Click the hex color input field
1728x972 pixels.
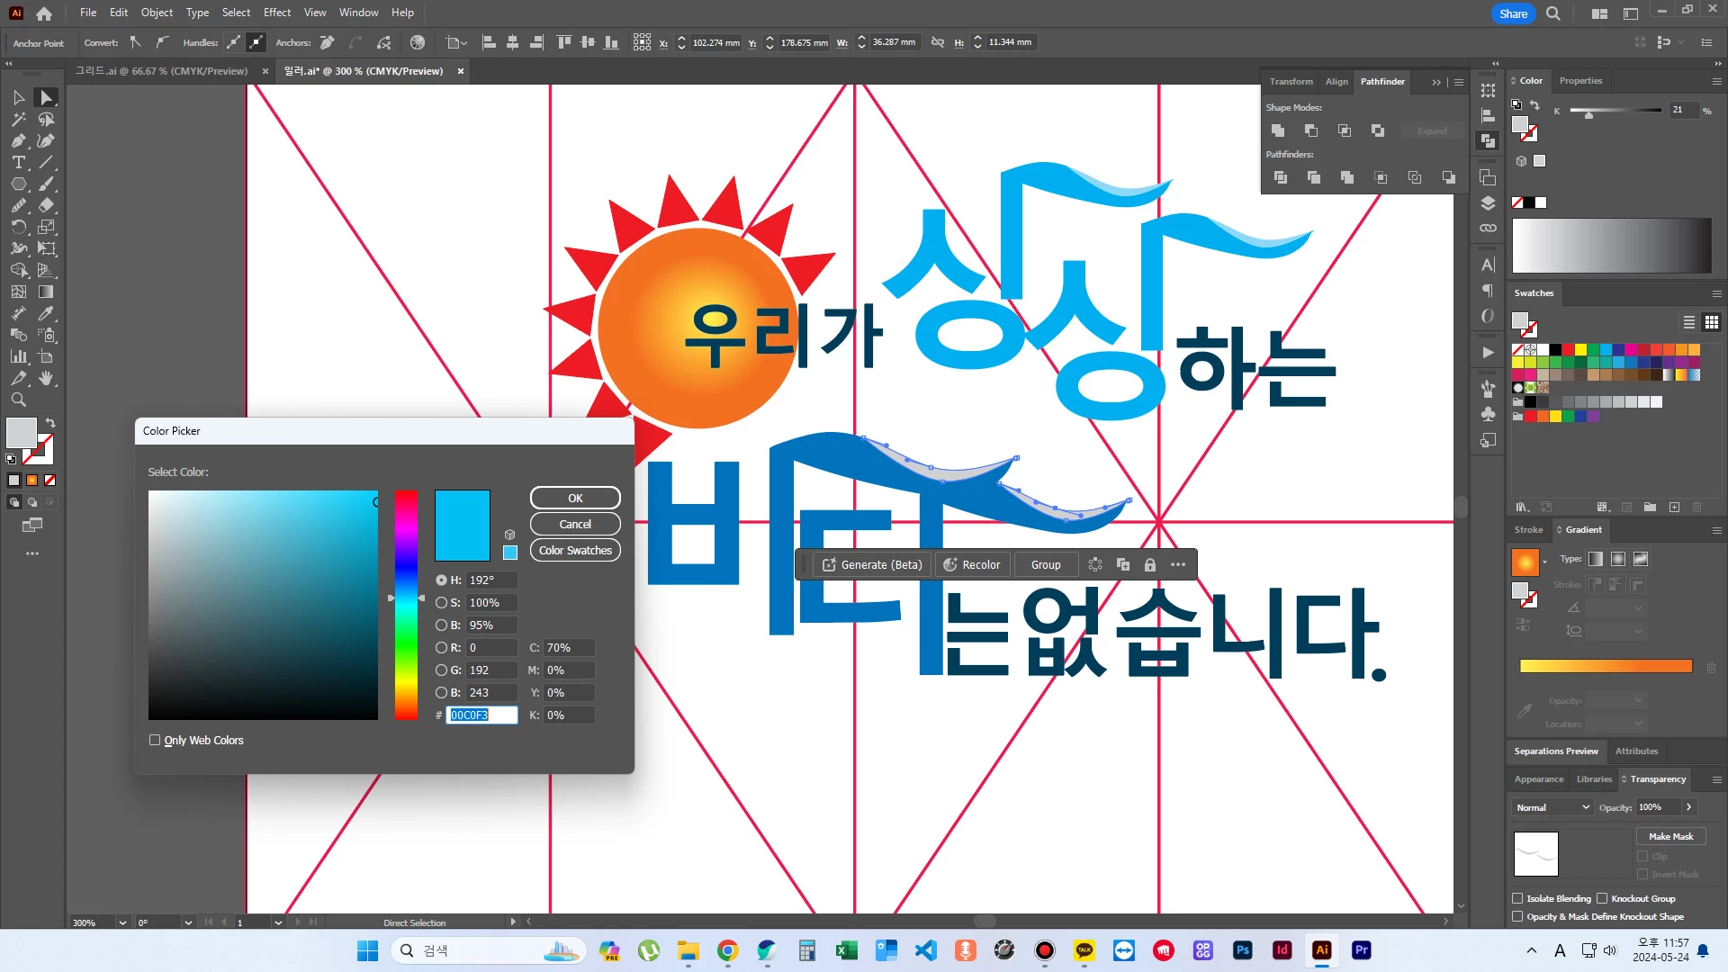tap(482, 715)
